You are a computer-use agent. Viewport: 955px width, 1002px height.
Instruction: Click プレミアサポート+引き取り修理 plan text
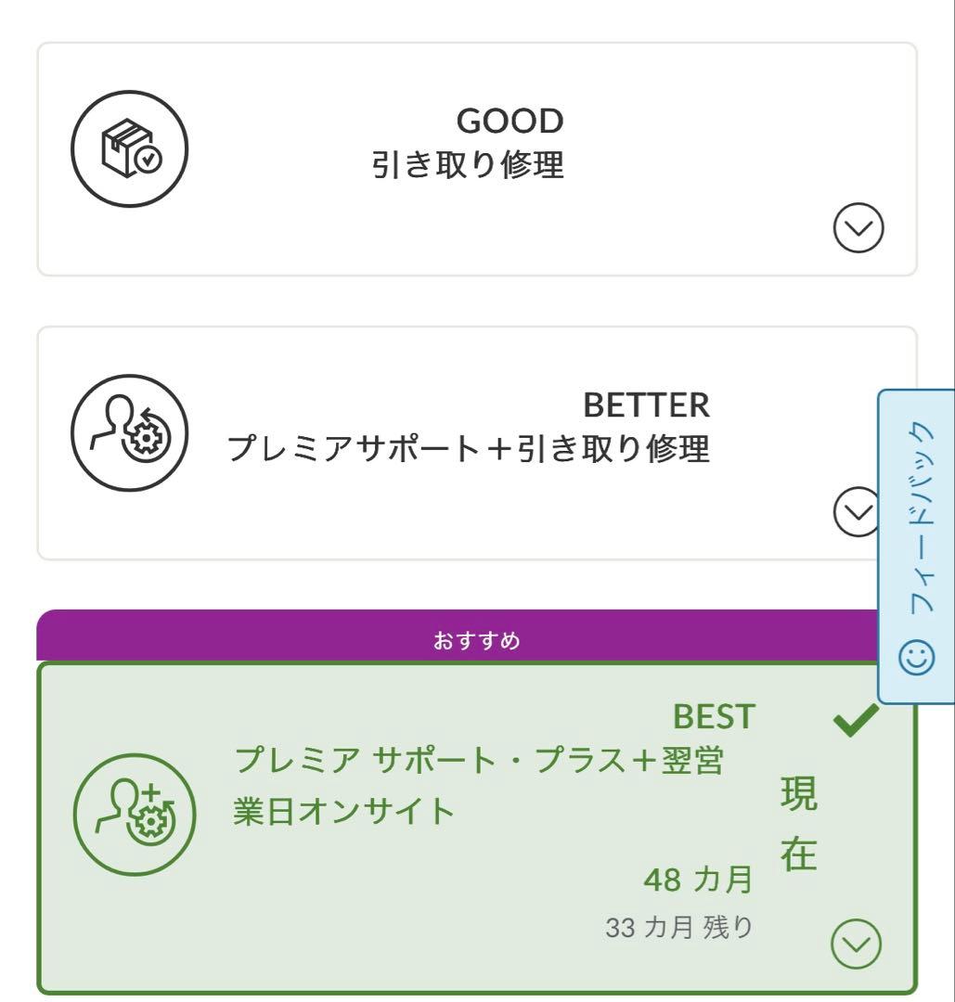pyautogui.click(x=468, y=449)
